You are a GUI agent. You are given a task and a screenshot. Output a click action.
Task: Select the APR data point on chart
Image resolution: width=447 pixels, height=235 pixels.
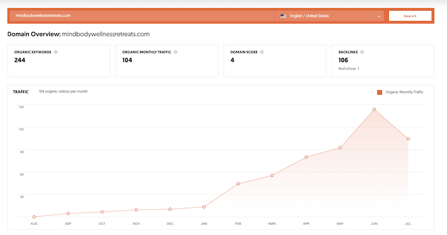point(306,157)
